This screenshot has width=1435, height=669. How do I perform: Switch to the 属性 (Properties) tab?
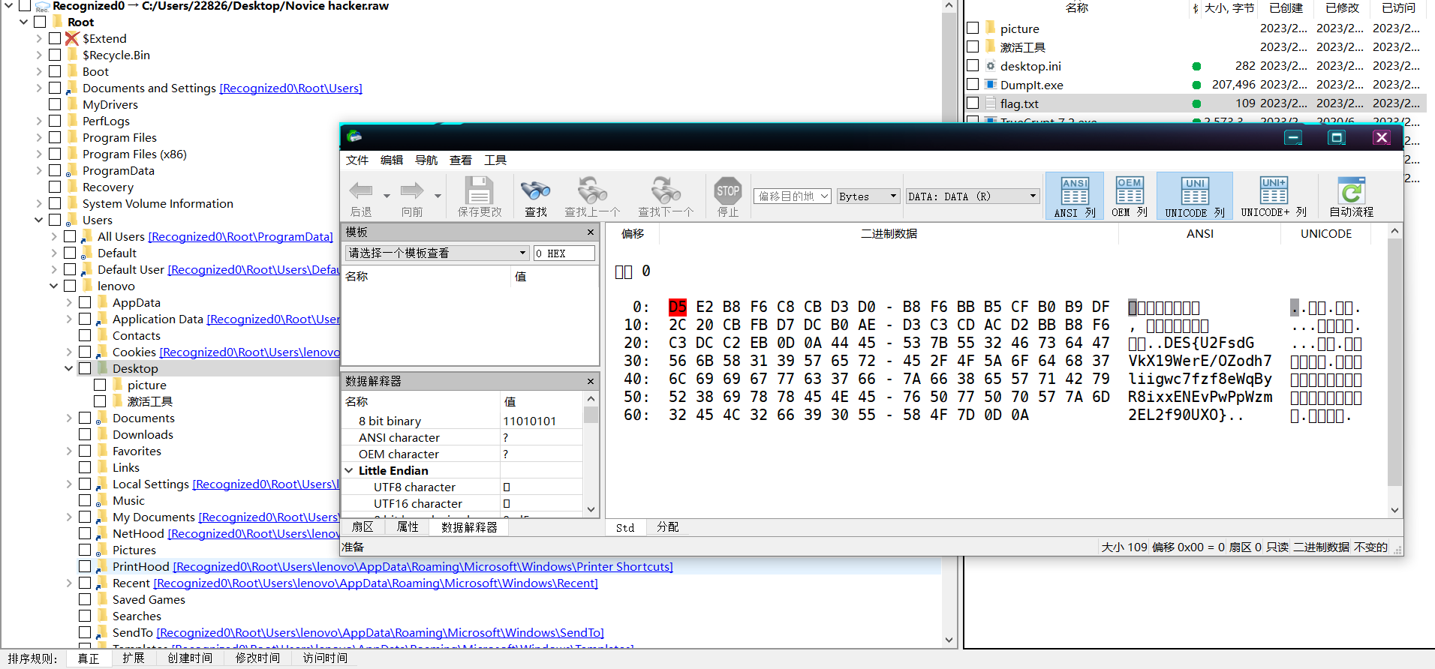[408, 527]
